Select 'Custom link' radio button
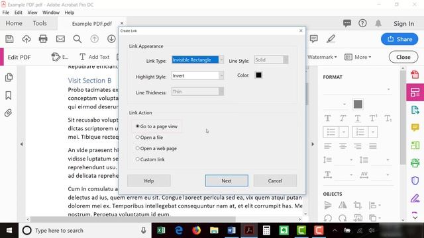The width and height of the screenshot is (424, 238). click(x=137, y=159)
